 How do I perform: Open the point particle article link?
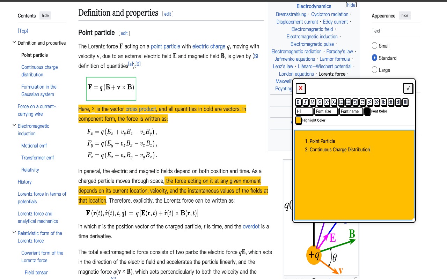[x=166, y=46]
